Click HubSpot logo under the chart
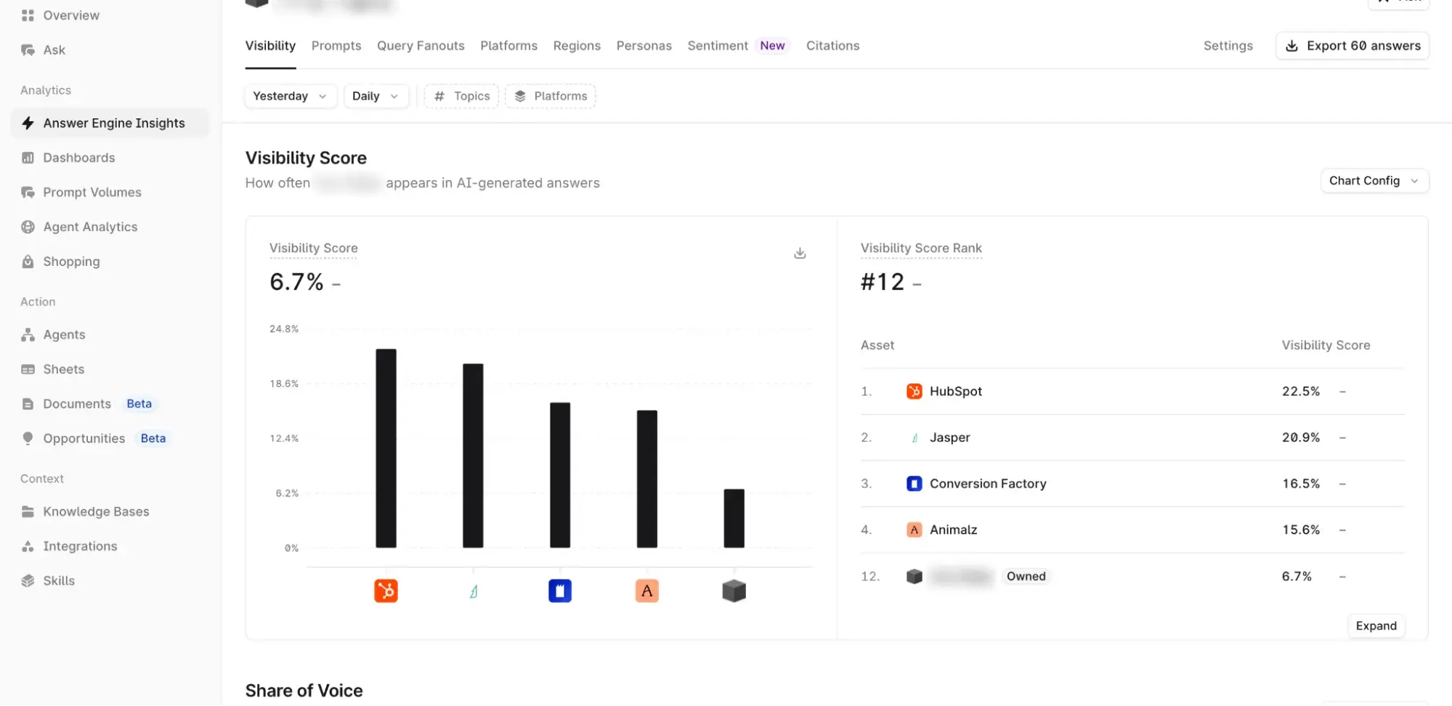The width and height of the screenshot is (1452, 706). point(386,591)
